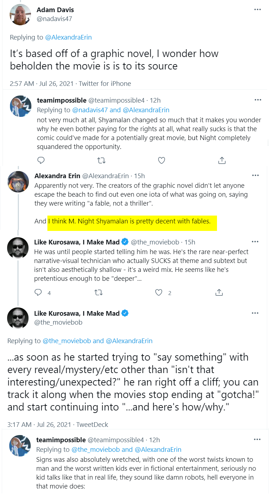Visit @nadavis47 mention in teamimpossible's reply
Image resolution: width=269 pixels, height=496 pixels.
pos(91,110)
